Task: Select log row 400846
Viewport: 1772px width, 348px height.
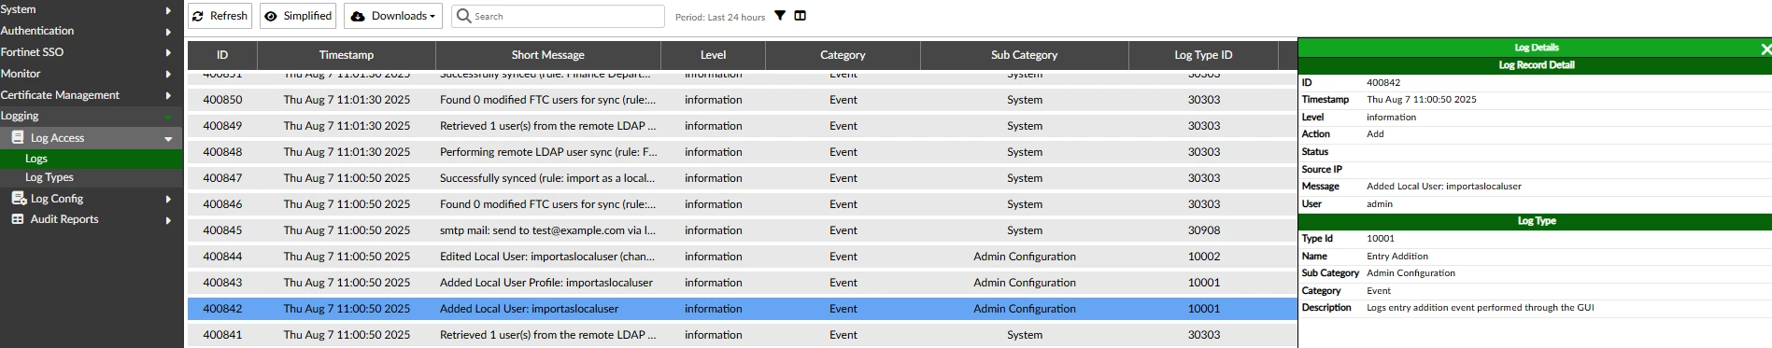Action: tap(742, 204)
